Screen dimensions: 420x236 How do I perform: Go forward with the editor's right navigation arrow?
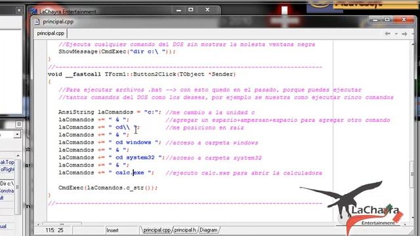[404, 33]
